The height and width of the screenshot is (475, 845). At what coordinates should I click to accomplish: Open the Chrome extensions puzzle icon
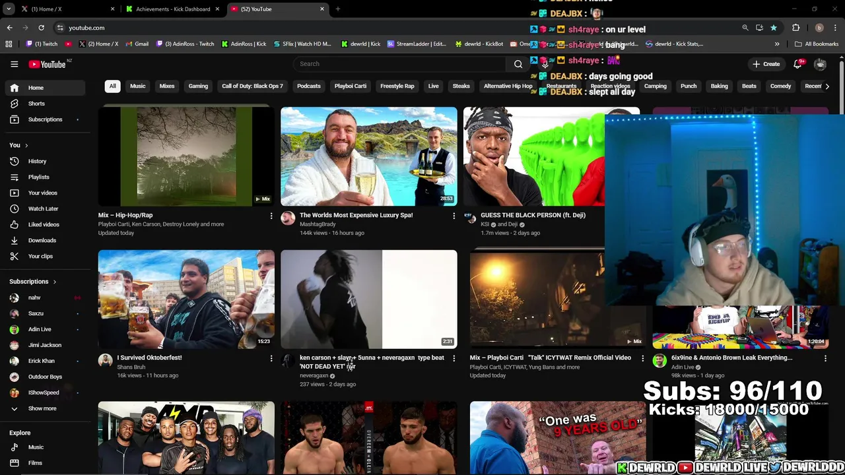(x=795, y=28)
